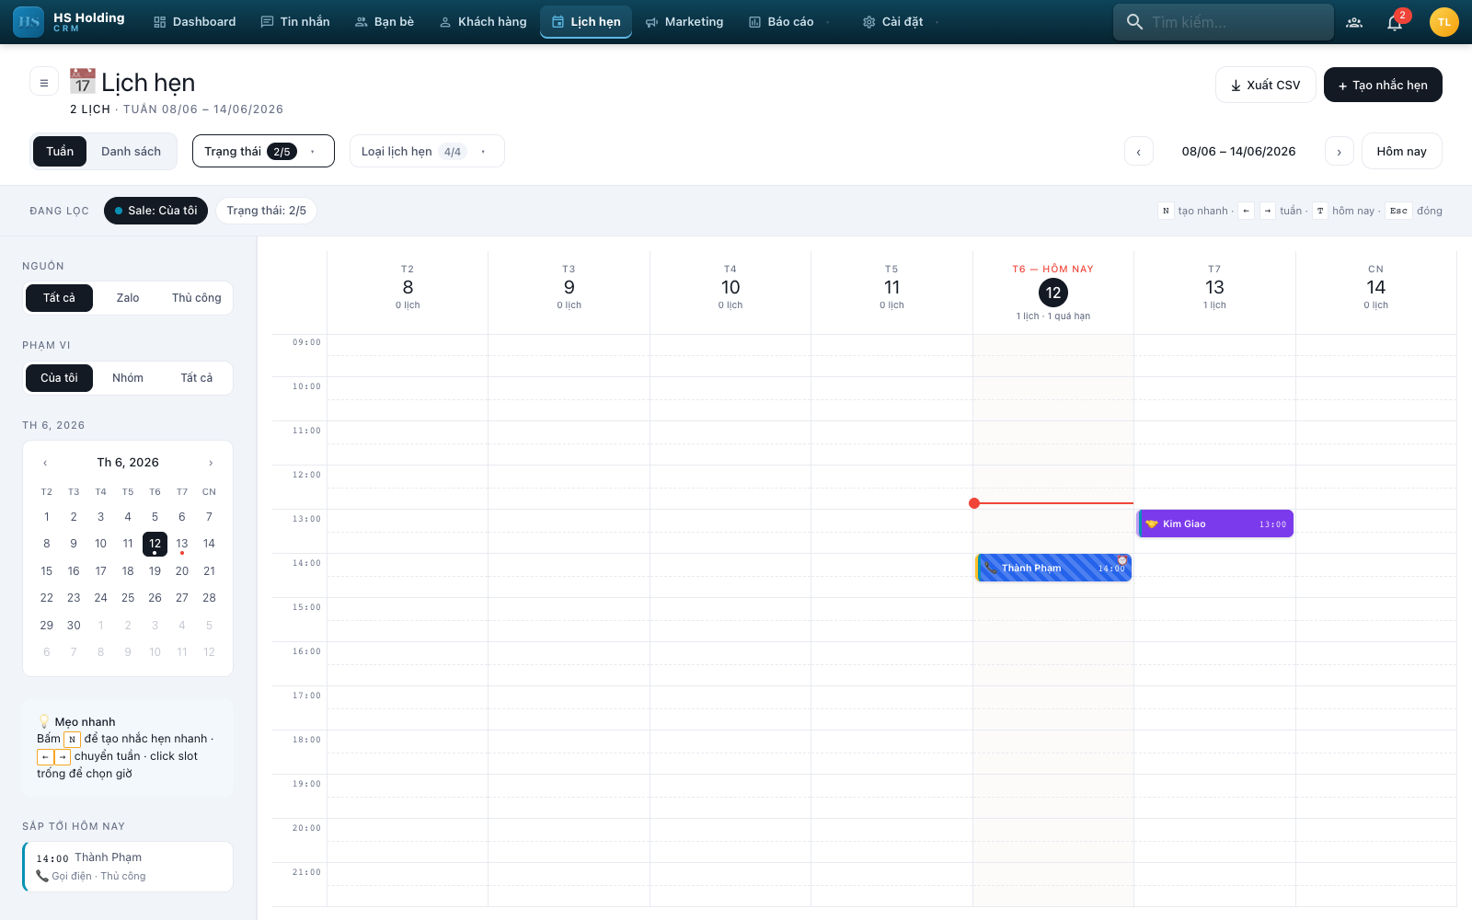
Task: Click the lightbulb Mẹo nhanh icon
Action: [x=43, y=721]
